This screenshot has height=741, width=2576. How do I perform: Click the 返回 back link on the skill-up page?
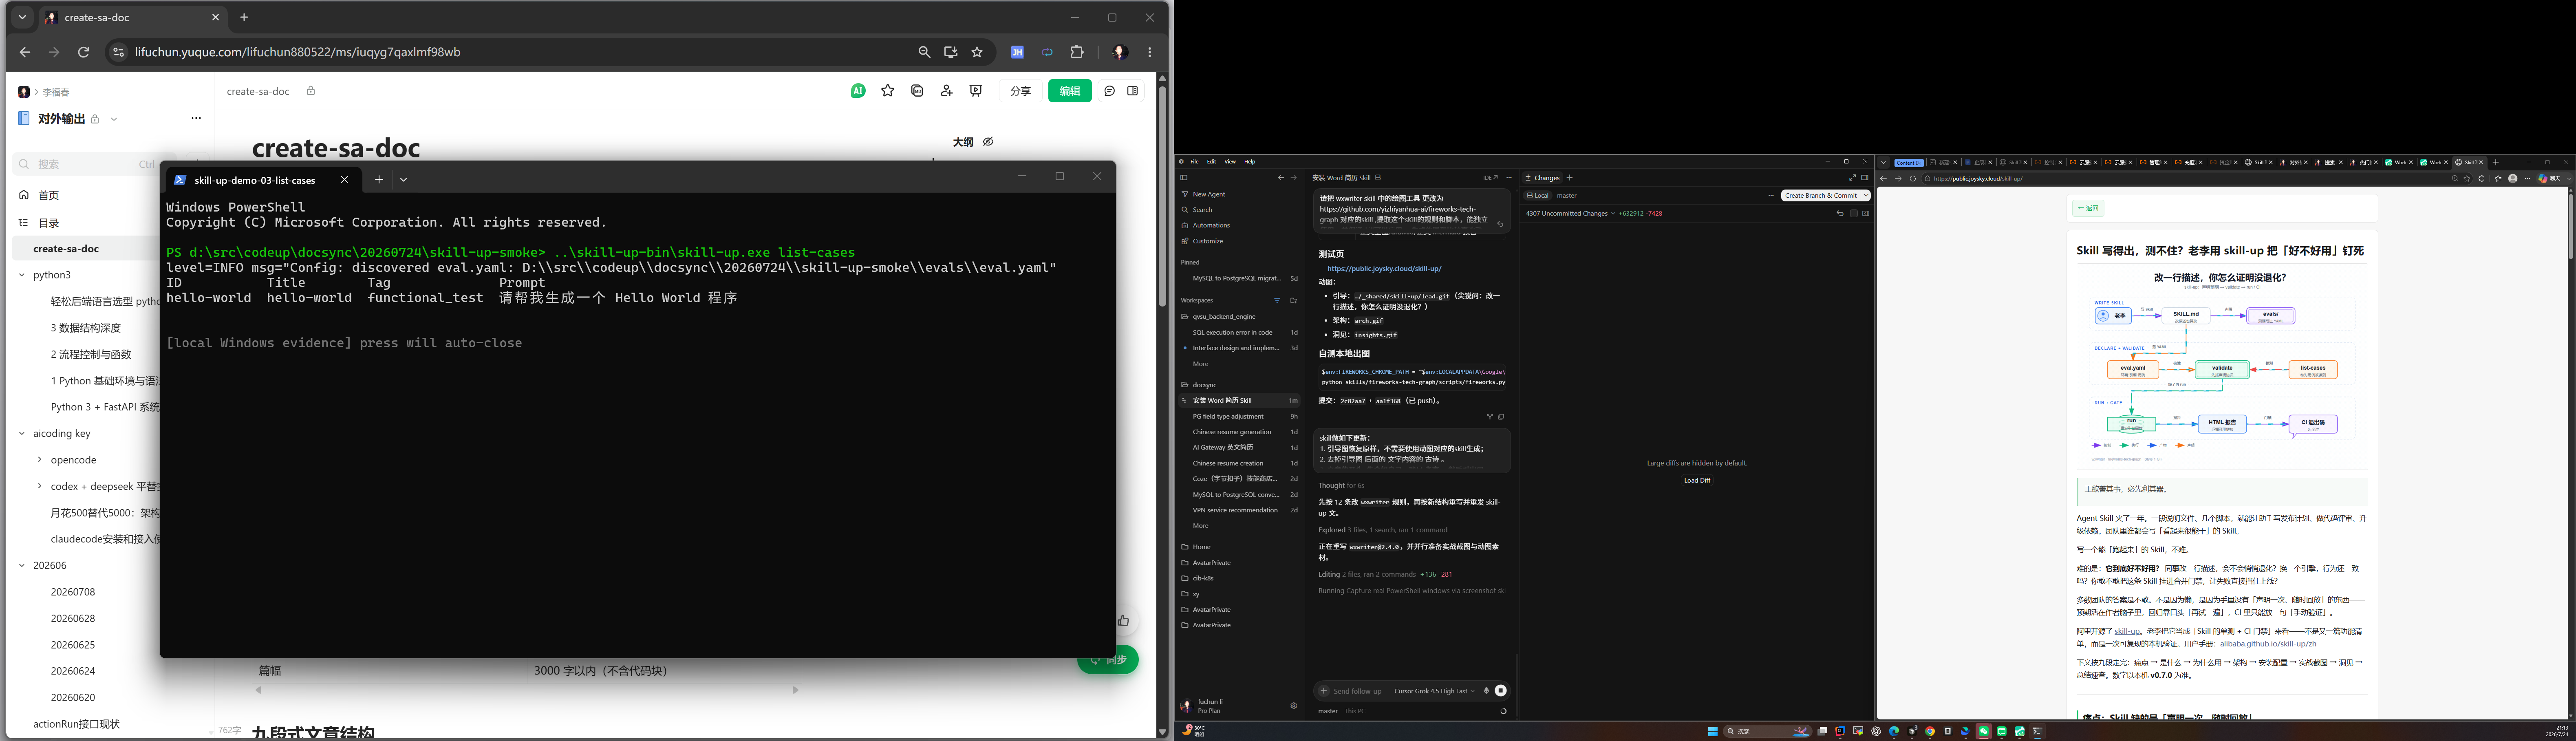tap(2088, 208)
